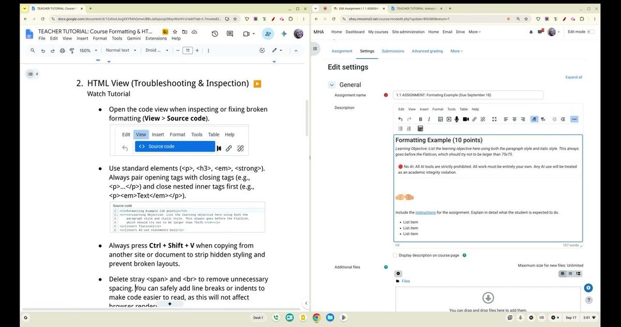Open Normal text style dropdown
Viewport: 621px width, 327px height.
(121, 51)
